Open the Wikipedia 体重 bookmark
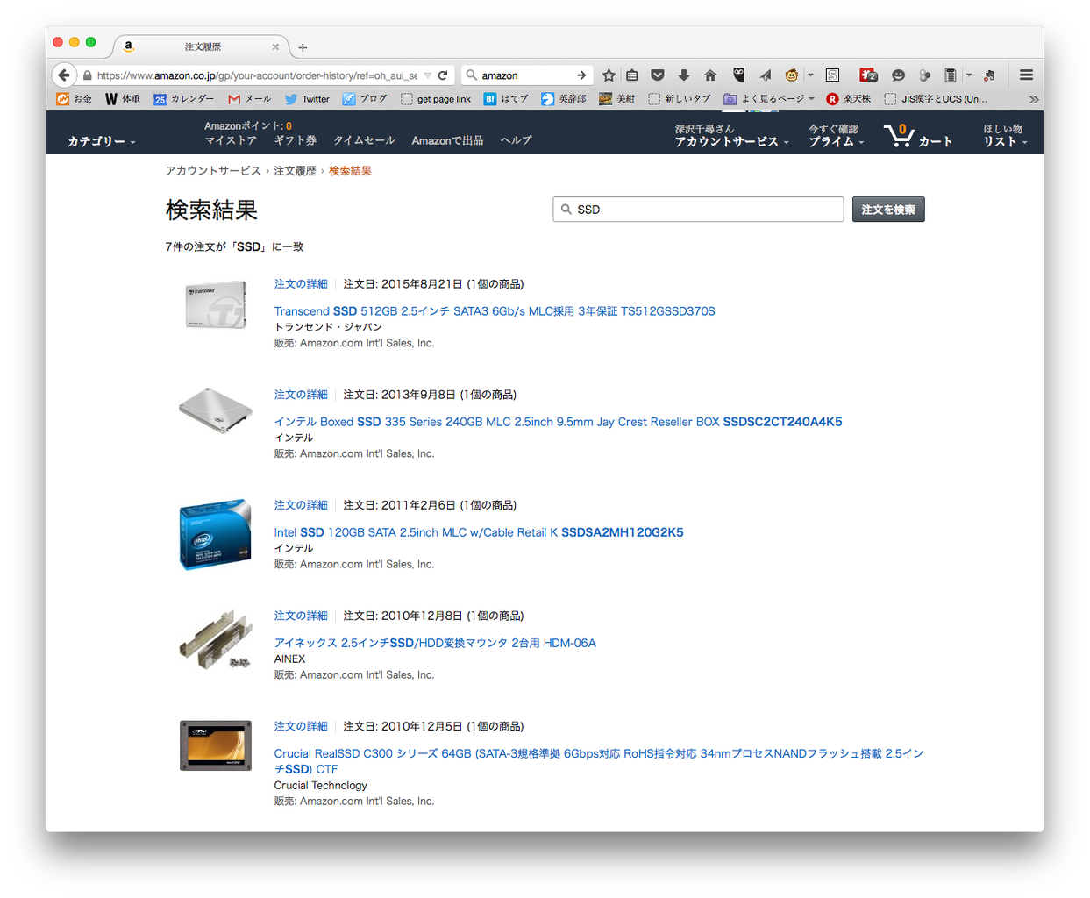 pyautogui.click(x=123, y=99)
